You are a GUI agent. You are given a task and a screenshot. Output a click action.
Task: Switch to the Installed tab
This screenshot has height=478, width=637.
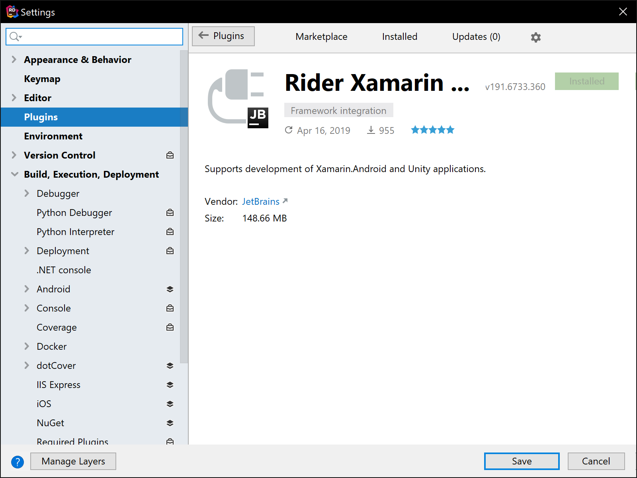coord(400,37)
